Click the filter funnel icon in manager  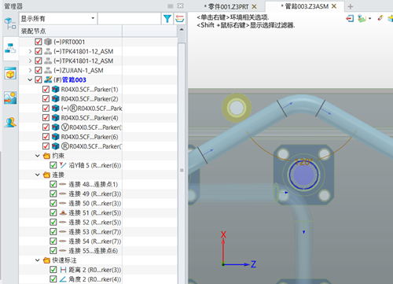[167, 19]
